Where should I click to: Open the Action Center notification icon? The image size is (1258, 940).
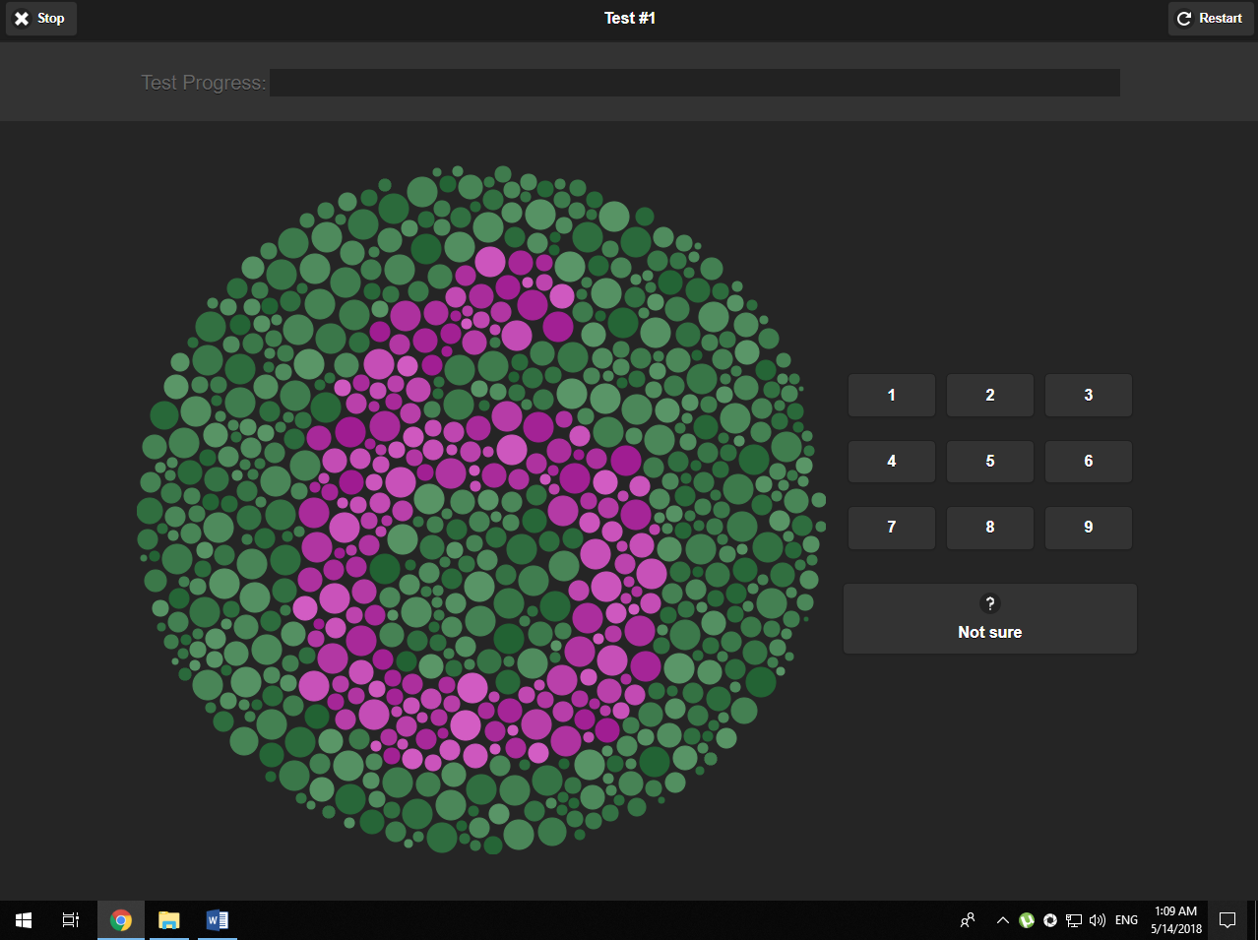tap(1227, 920)
